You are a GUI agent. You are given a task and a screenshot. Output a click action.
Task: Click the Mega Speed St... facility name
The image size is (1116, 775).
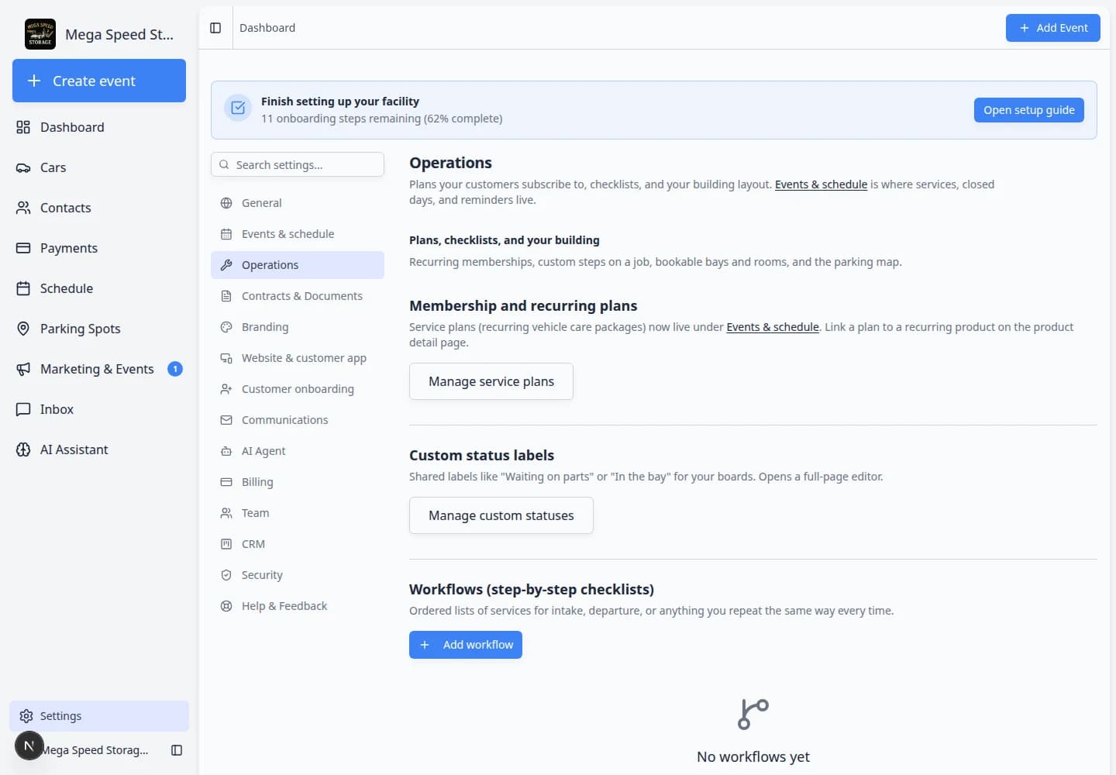(119, 34)
